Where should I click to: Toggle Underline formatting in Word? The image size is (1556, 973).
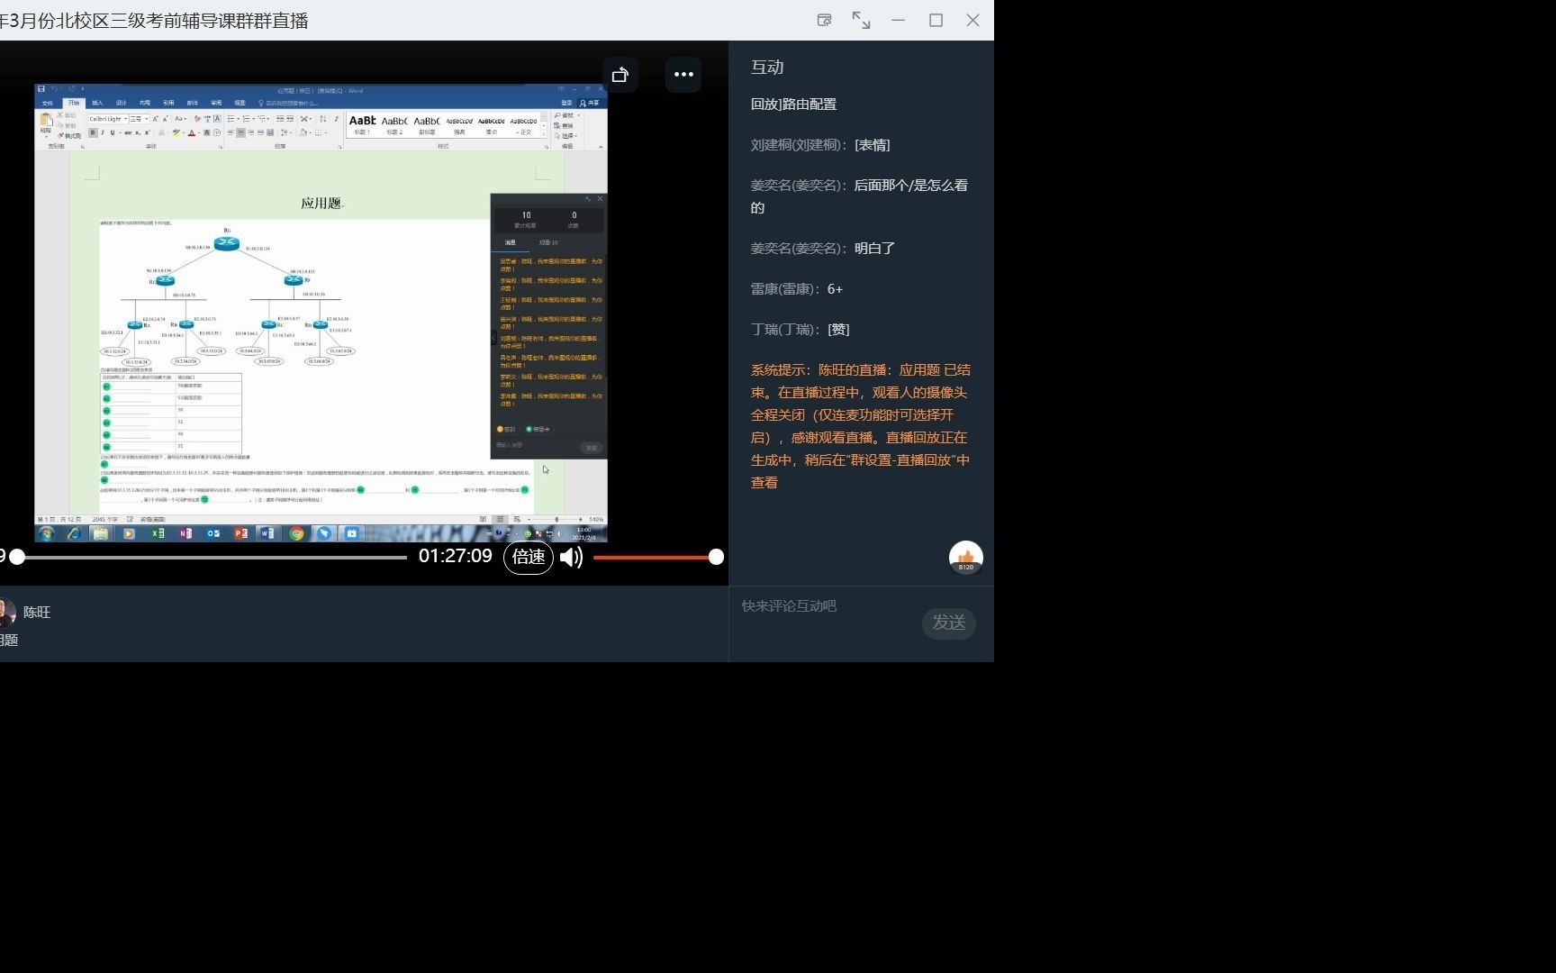pyautogui.click(x=112, y=132)
